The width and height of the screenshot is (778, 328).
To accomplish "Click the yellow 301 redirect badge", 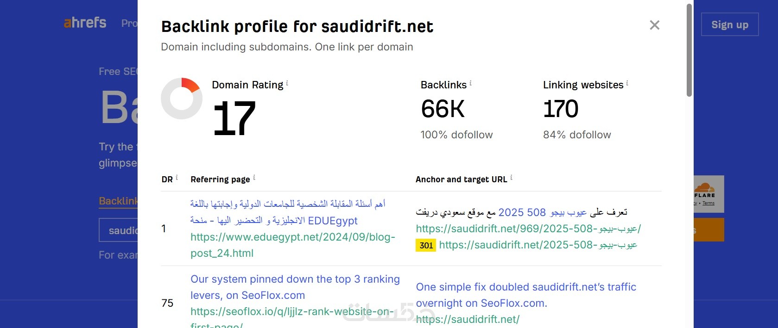I will [x=426, y=245].
